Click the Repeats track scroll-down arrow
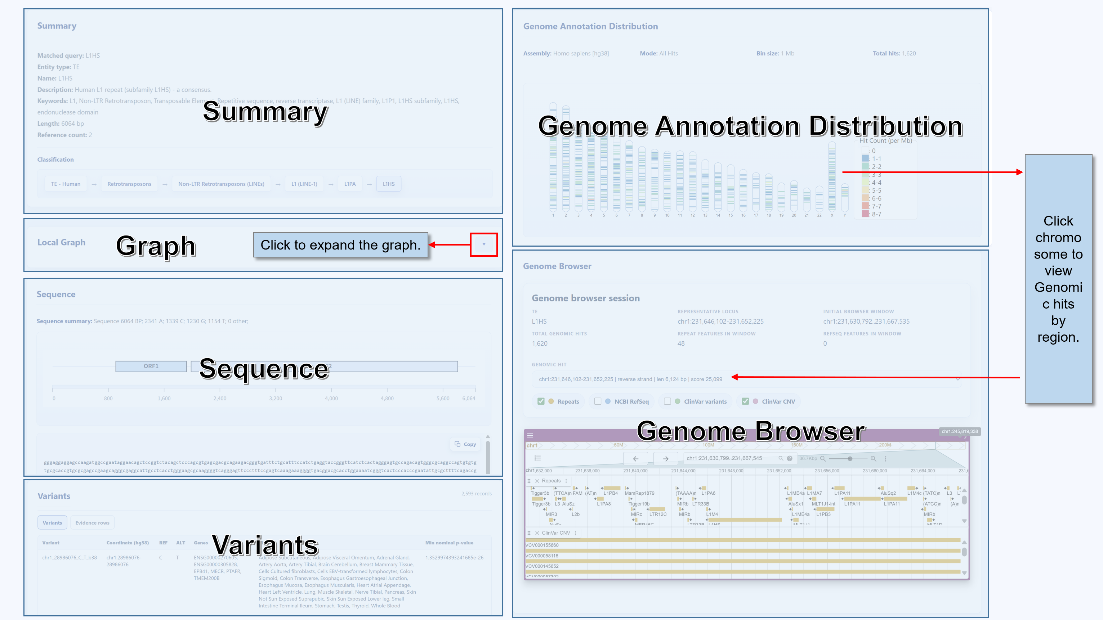1103x620 pixels. coord(964,521)
